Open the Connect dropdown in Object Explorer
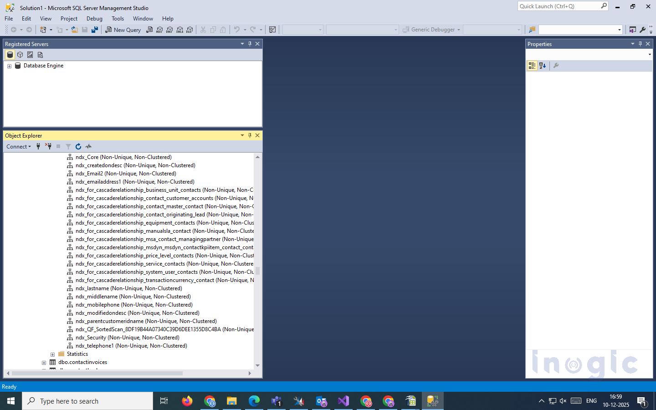 [19, 146]
